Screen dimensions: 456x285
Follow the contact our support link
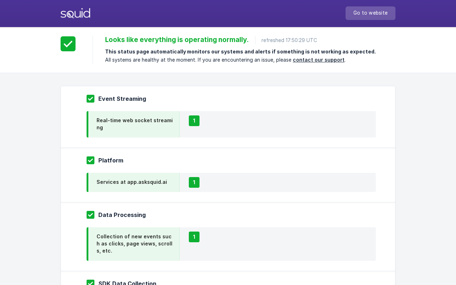[318, 60]
